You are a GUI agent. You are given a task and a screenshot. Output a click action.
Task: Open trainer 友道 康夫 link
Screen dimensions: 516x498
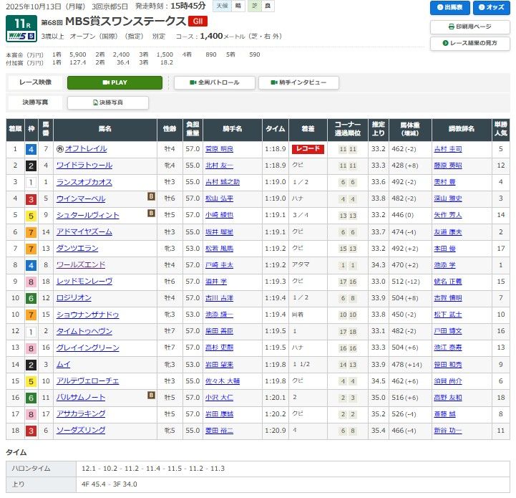point(448,232)
